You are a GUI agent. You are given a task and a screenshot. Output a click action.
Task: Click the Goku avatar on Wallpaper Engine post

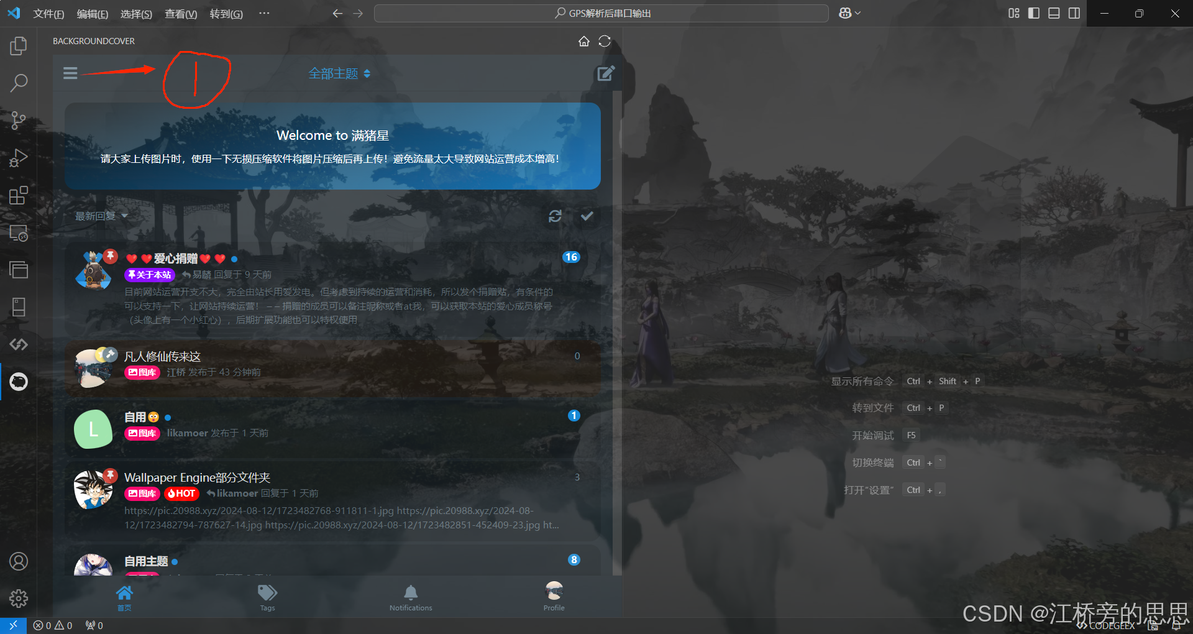pos(93,489)
